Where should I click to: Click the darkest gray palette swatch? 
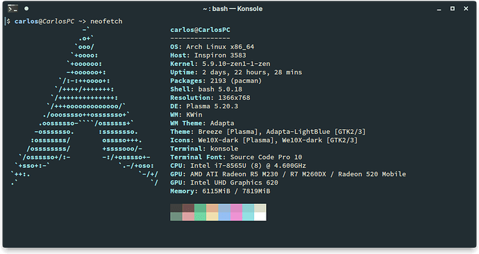(x=176, y=208)
